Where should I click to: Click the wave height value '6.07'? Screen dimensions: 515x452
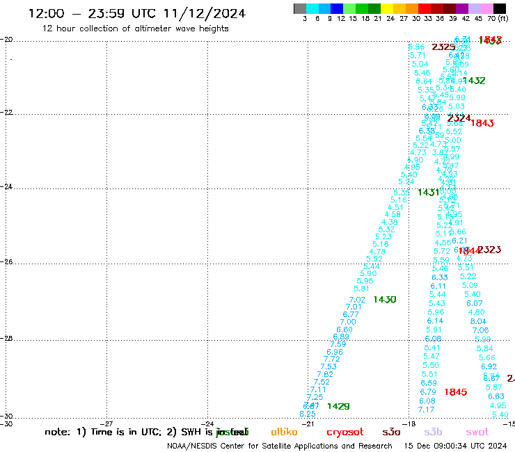pos(475,303)
